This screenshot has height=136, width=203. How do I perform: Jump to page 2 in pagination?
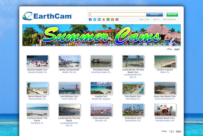click(x=171, y=131)
